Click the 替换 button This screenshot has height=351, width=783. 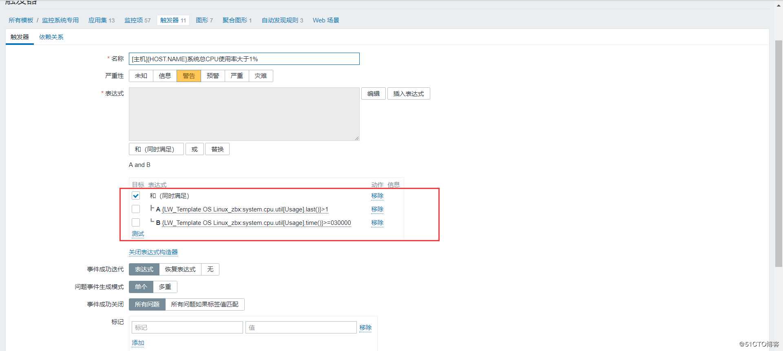[217, 149]
